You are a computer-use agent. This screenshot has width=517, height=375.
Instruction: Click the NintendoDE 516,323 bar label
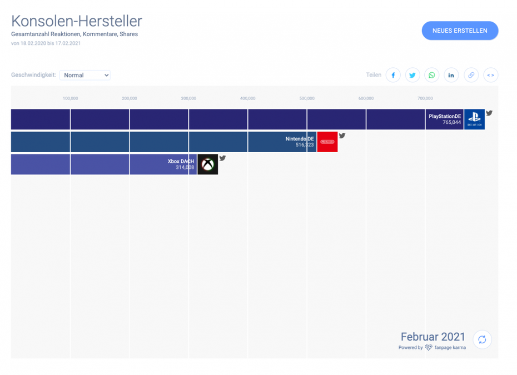pyautogui.click(x=300, y=142)
